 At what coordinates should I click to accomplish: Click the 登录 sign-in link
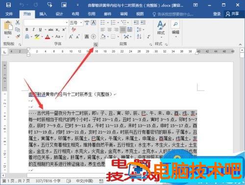pos(217,14)
